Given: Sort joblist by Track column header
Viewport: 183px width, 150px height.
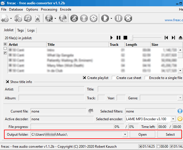Looking at the screenshot, I should pos(117,45).
